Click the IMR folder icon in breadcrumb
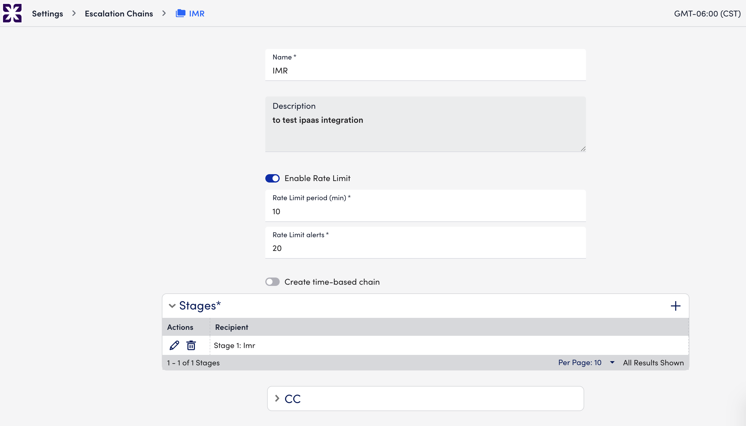The height and width of the screenshot is (426, 746). tap(180, 13)
